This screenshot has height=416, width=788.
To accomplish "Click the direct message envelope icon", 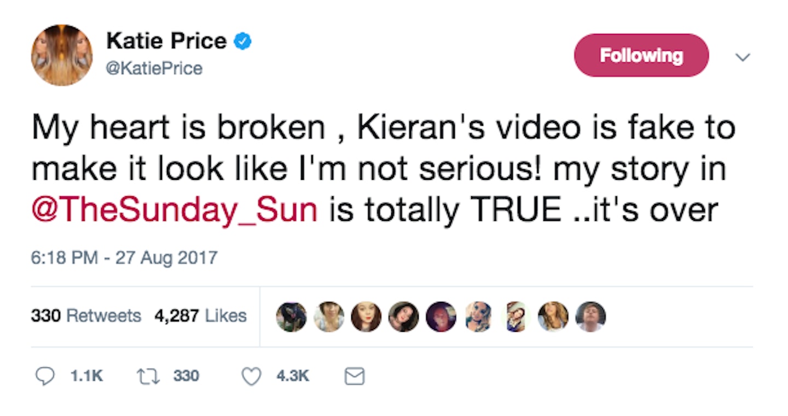I will point(355,376).
